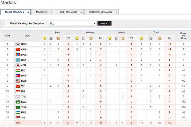Click the KOR country code

pyautogui.click(x=24, y=44)
